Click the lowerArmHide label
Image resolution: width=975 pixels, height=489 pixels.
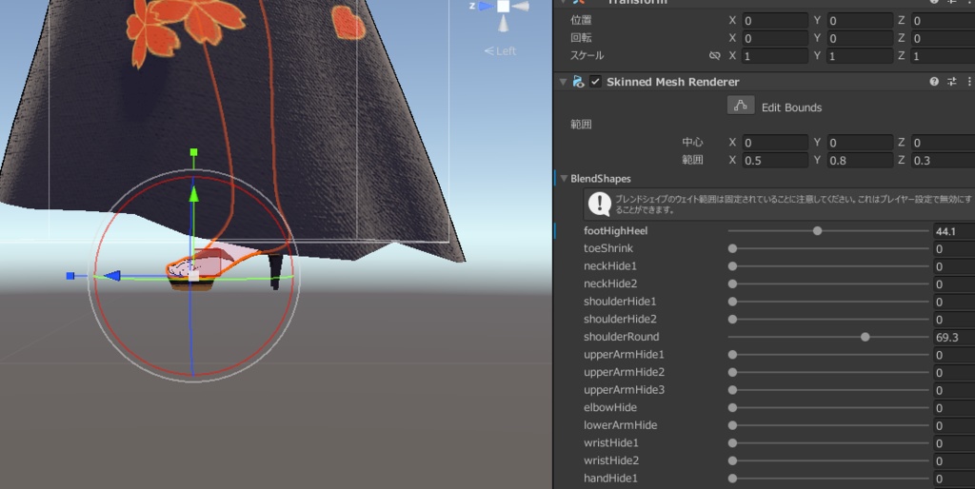(620, 425)
